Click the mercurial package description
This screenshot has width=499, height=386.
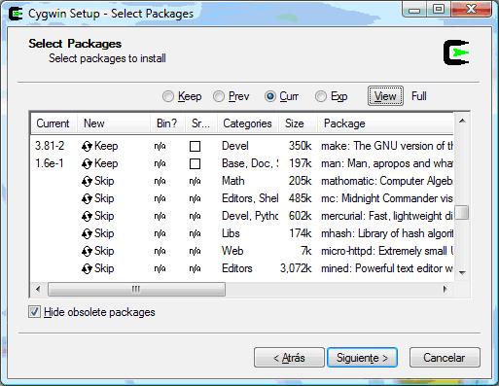(x=387, y=216)
